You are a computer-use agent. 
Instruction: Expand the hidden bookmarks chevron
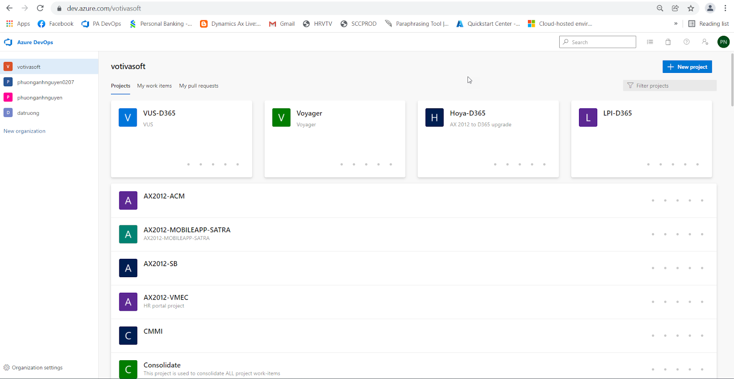pos(676,24)
